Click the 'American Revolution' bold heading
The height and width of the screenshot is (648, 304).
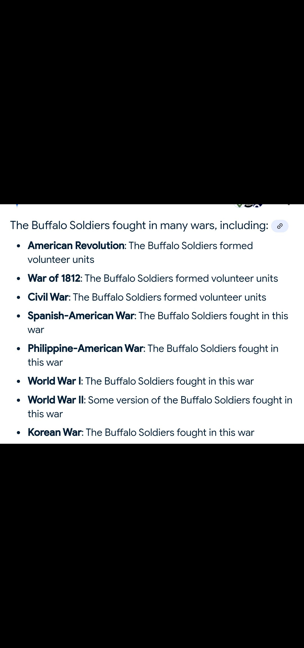tap(76, 246)
